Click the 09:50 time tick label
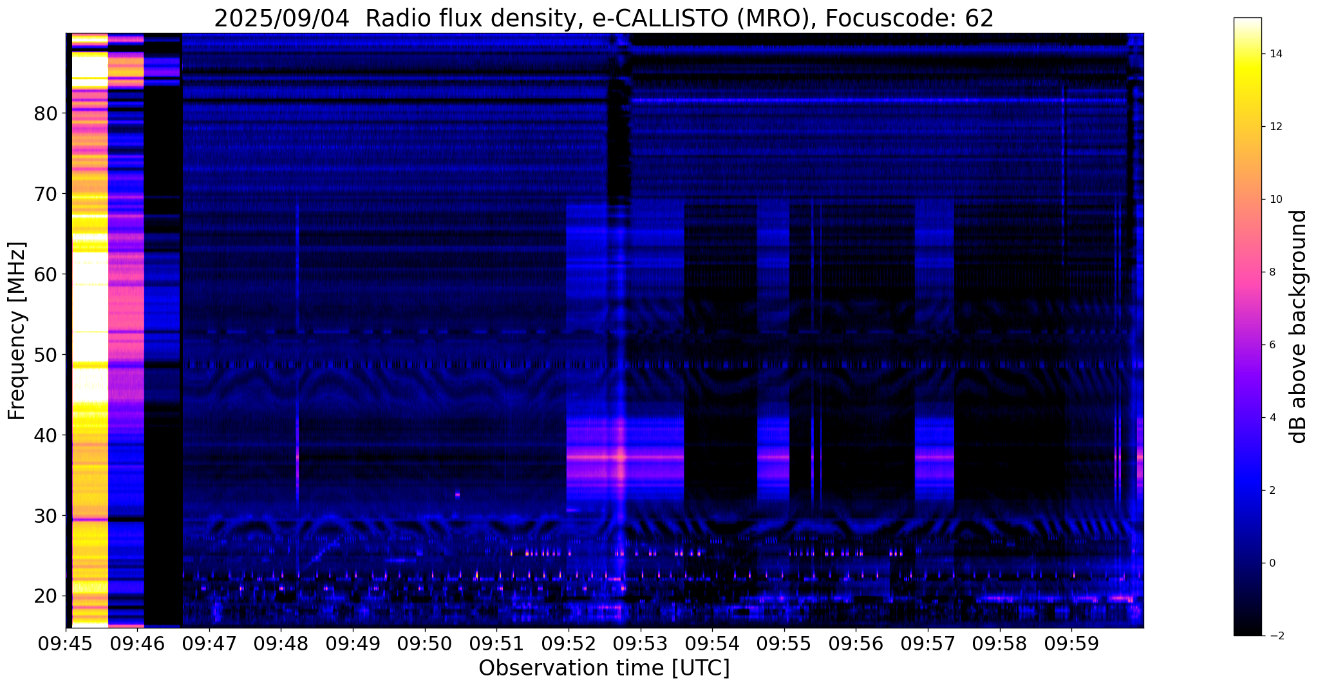Screen dimensions: 1318x687 (x=424, y=643)
